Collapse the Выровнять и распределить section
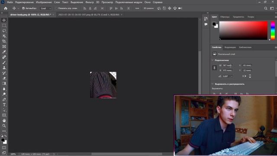 213,84
